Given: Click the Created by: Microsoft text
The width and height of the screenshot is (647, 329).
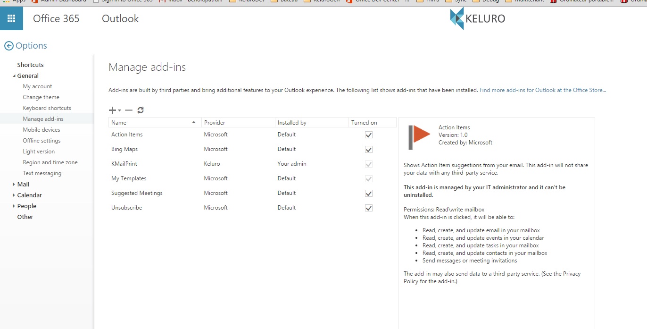Looking at the screenshot, I should [x=465, y=143].
